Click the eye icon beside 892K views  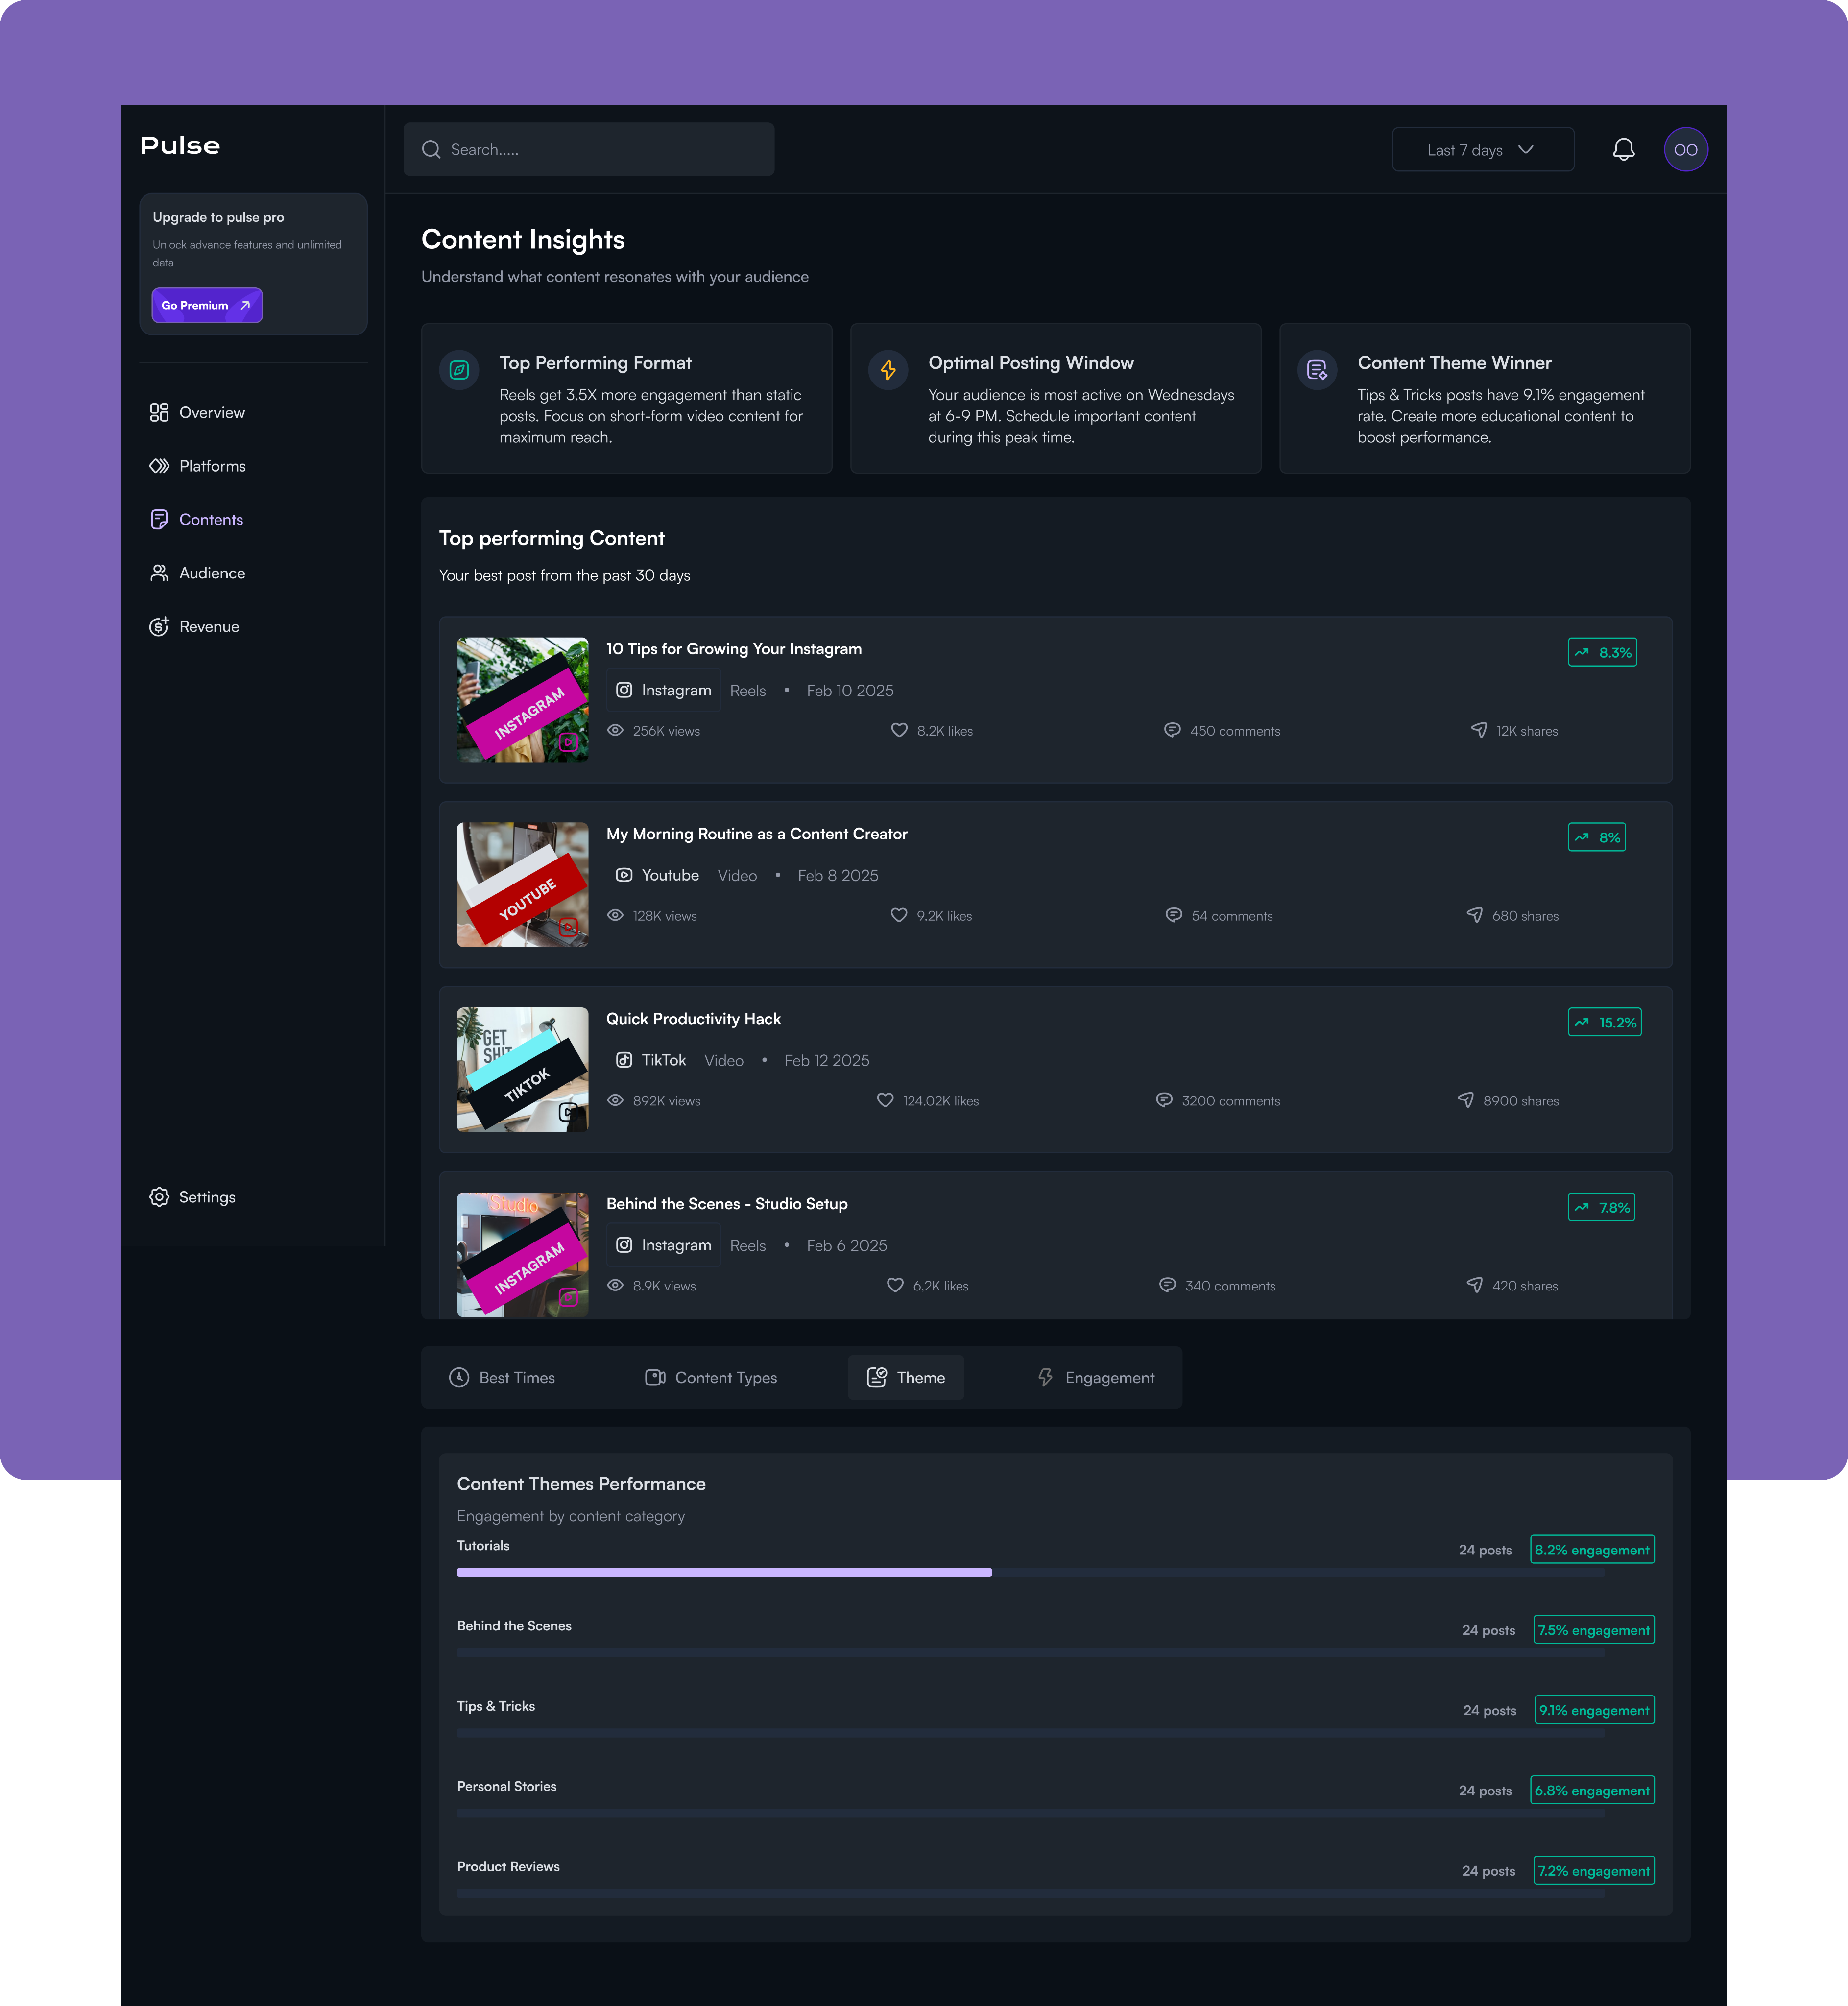(616, 1100)
